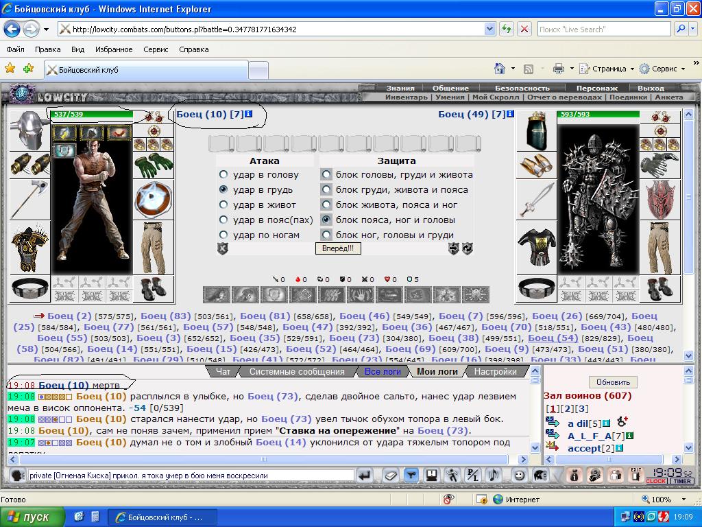Viewport: 702px width, 527px height.
Task: Click the left fighter's belt item icon
Action: [x=30, y=289]
